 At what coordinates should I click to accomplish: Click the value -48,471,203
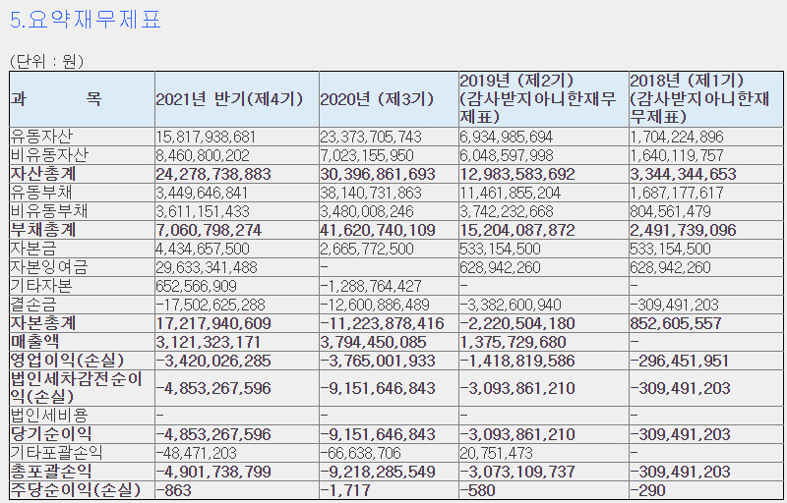click(x=196, y=453)
